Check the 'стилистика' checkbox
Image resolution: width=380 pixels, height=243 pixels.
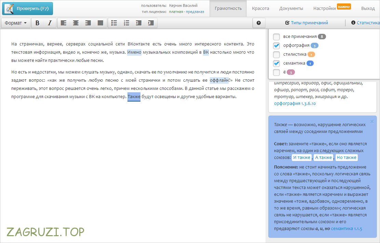(x=277, y=54)
